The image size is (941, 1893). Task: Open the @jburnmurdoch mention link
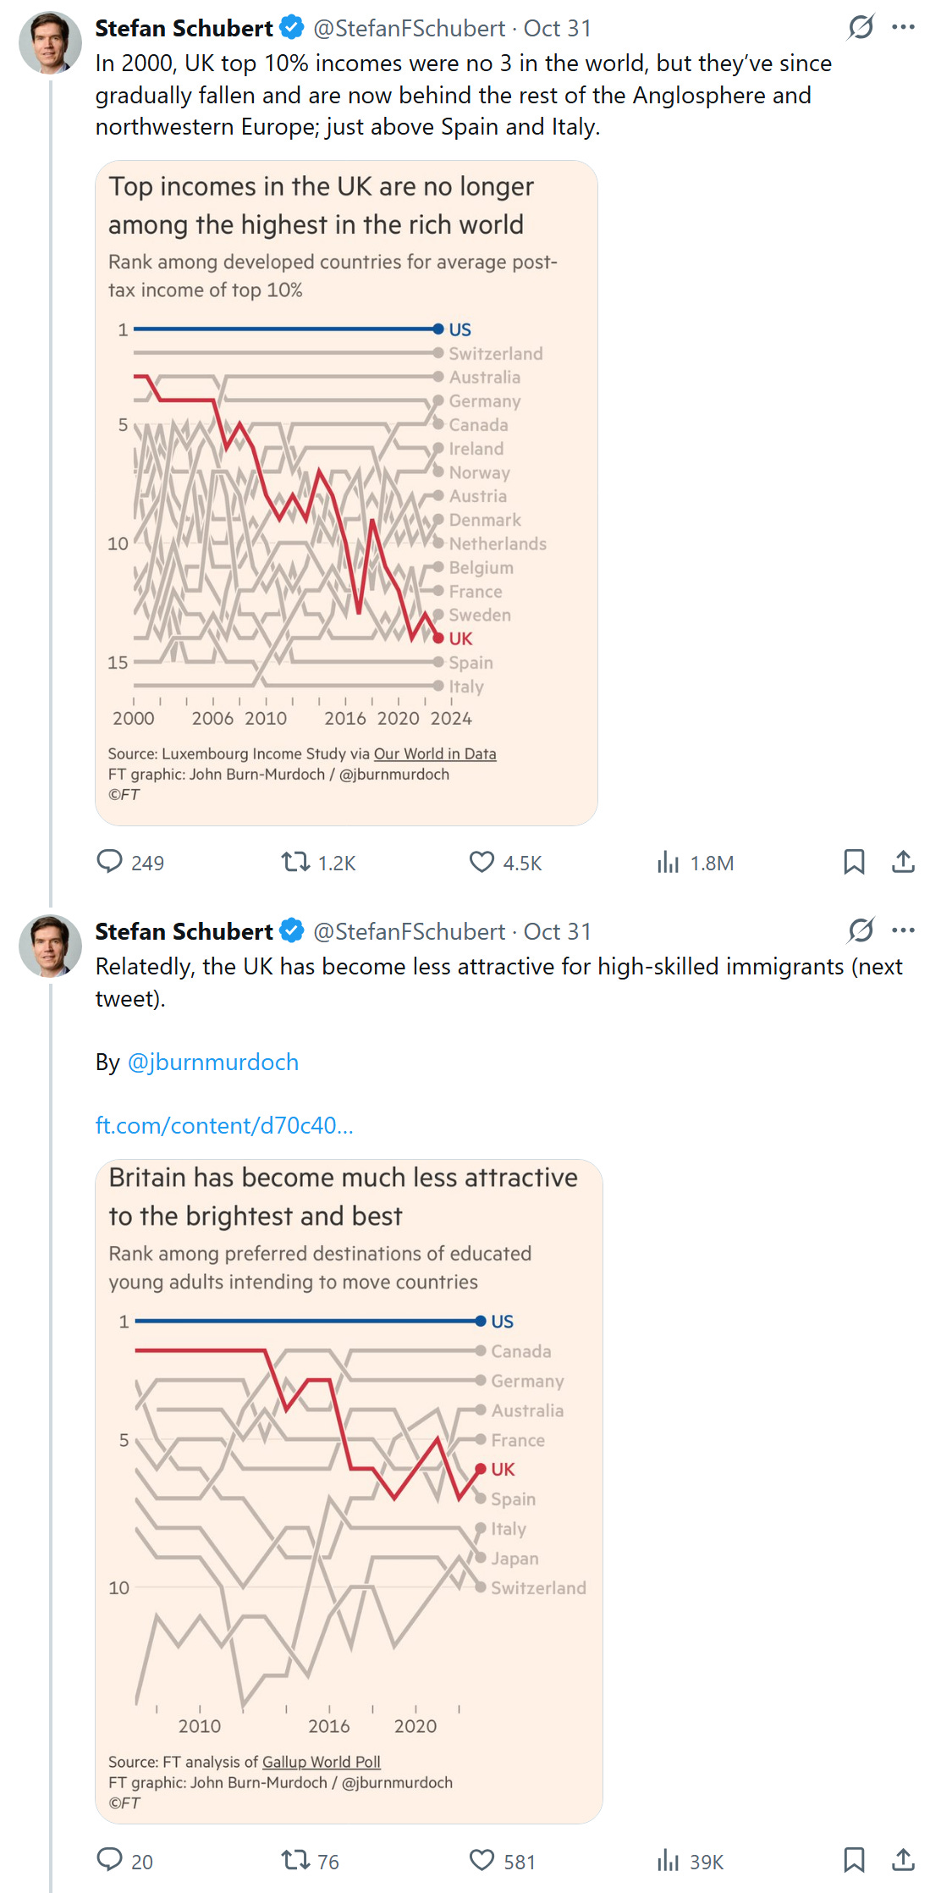click(x=212, y=1062)
